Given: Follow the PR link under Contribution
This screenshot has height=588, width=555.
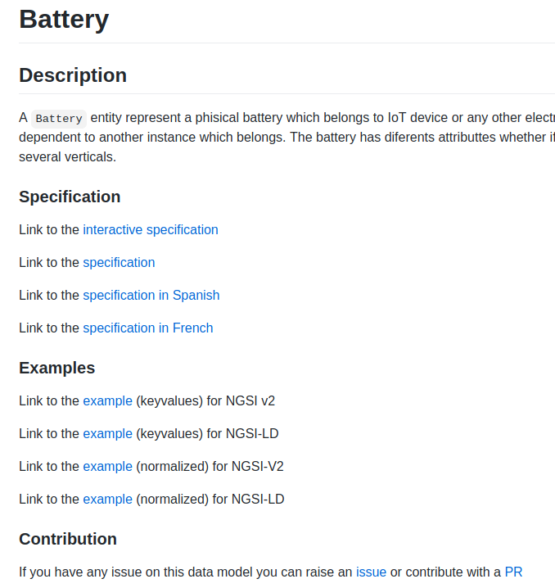Looking at the screenshot, I should [513, 572].
